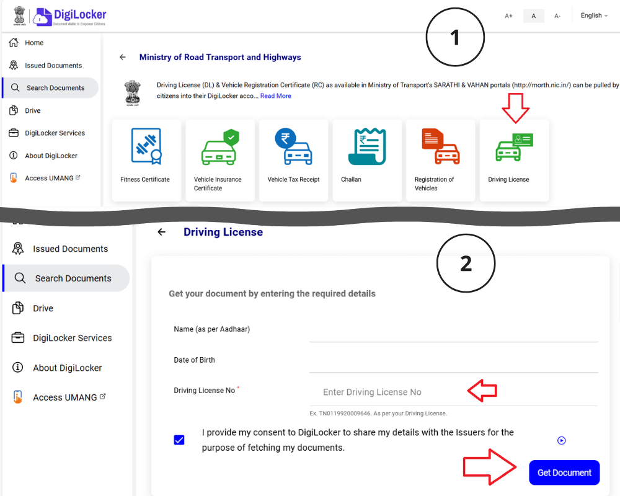Click 'Get your document by entering the required details'
620x496 pixels.
coord(272,293)
